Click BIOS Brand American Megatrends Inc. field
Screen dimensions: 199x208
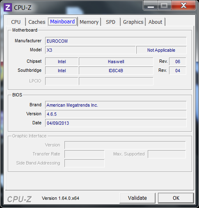[116, 105]
